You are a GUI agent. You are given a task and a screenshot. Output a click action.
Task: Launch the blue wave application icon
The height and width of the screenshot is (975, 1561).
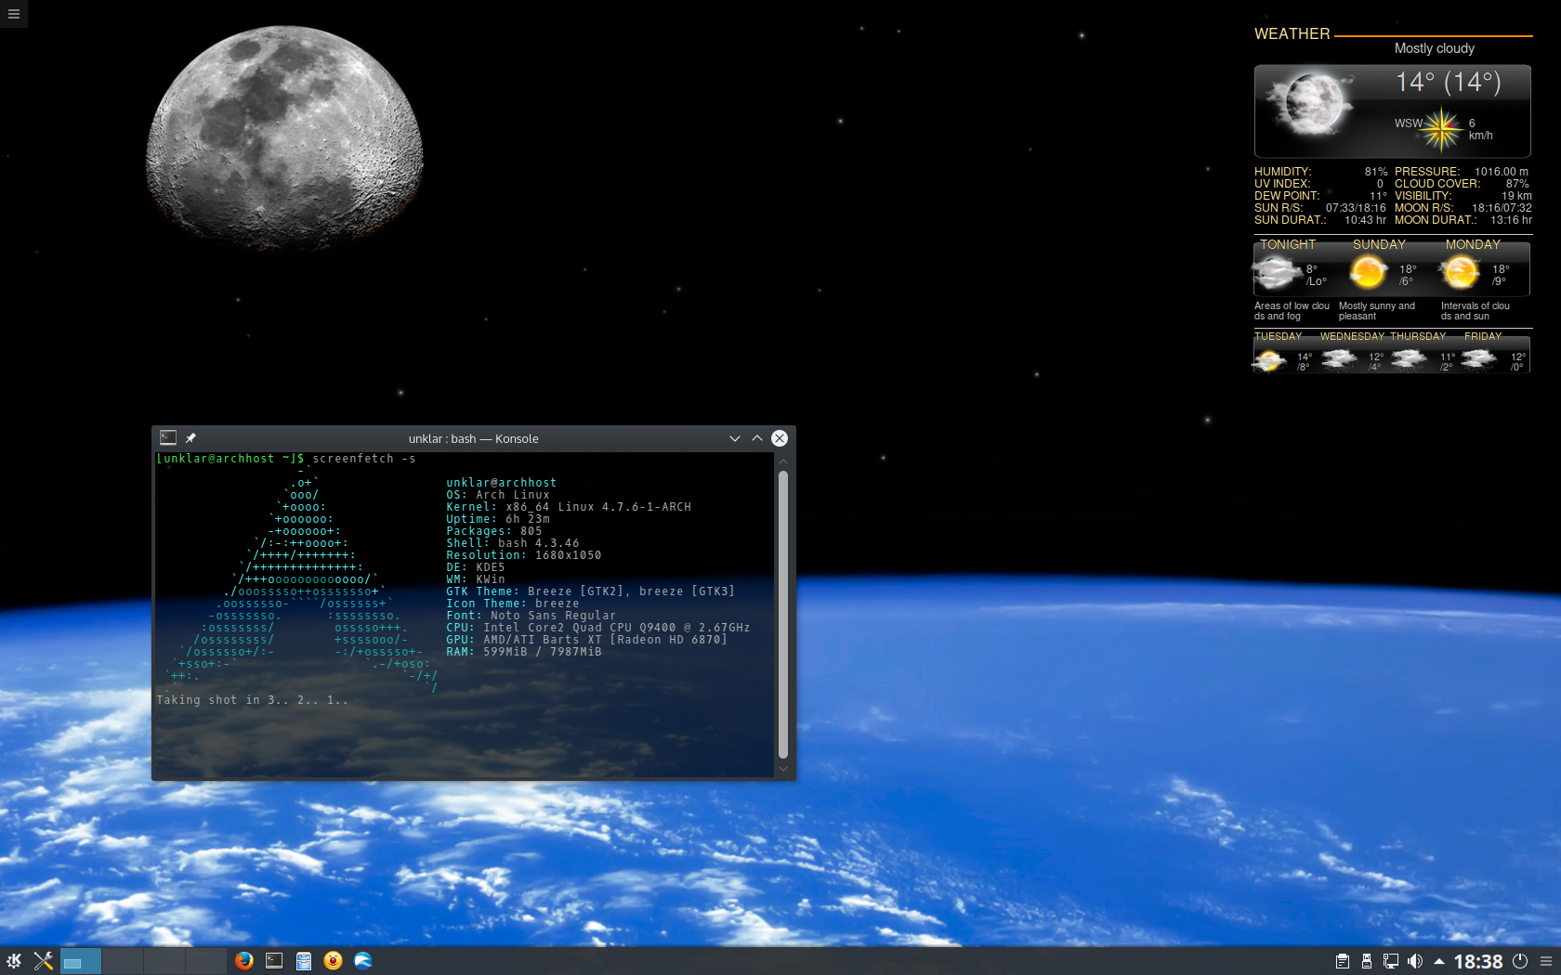pyautogui.click(x=363, y=961)
